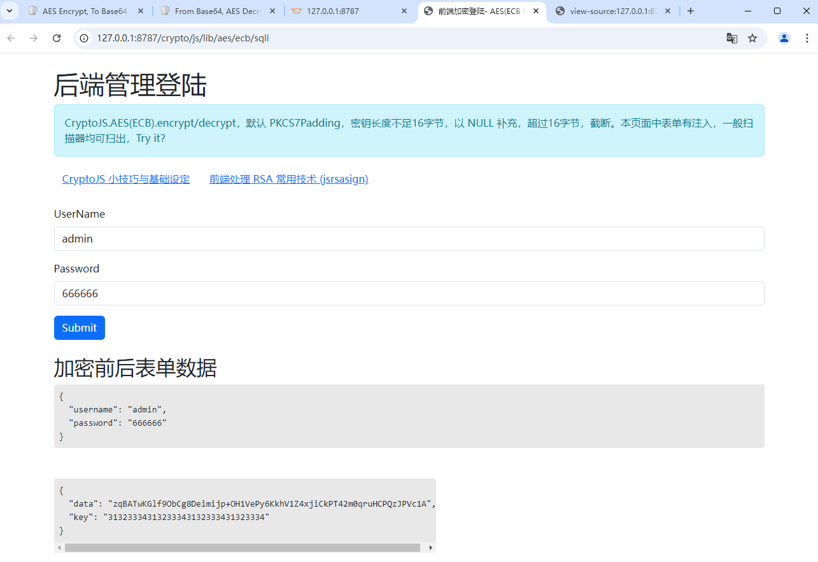Click the Submit button
The width and height of the screenshot is (818, 562).
[79, 327]
